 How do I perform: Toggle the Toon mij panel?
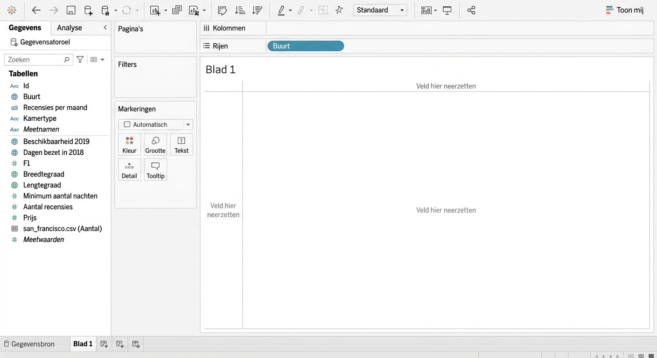624,10
